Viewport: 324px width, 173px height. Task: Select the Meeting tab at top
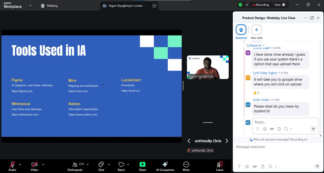(49, 5)
